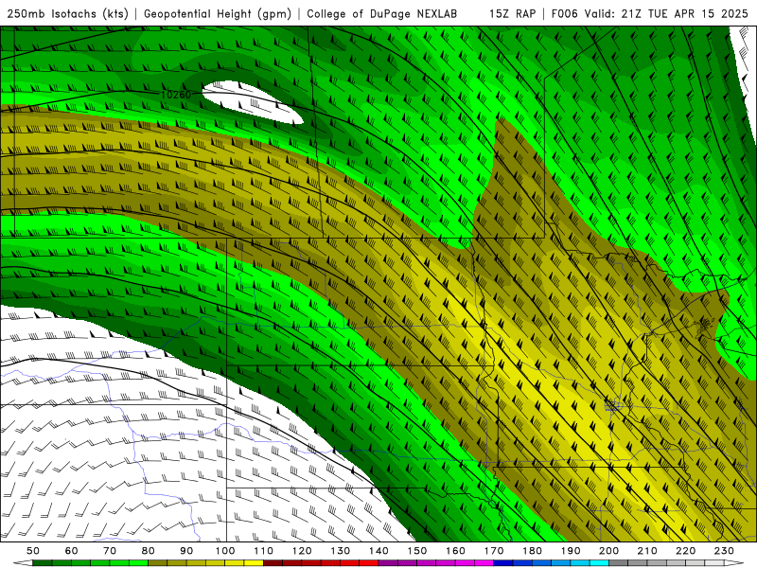Click the '230' color scale label
757x568 pixels.
[724, 551]
